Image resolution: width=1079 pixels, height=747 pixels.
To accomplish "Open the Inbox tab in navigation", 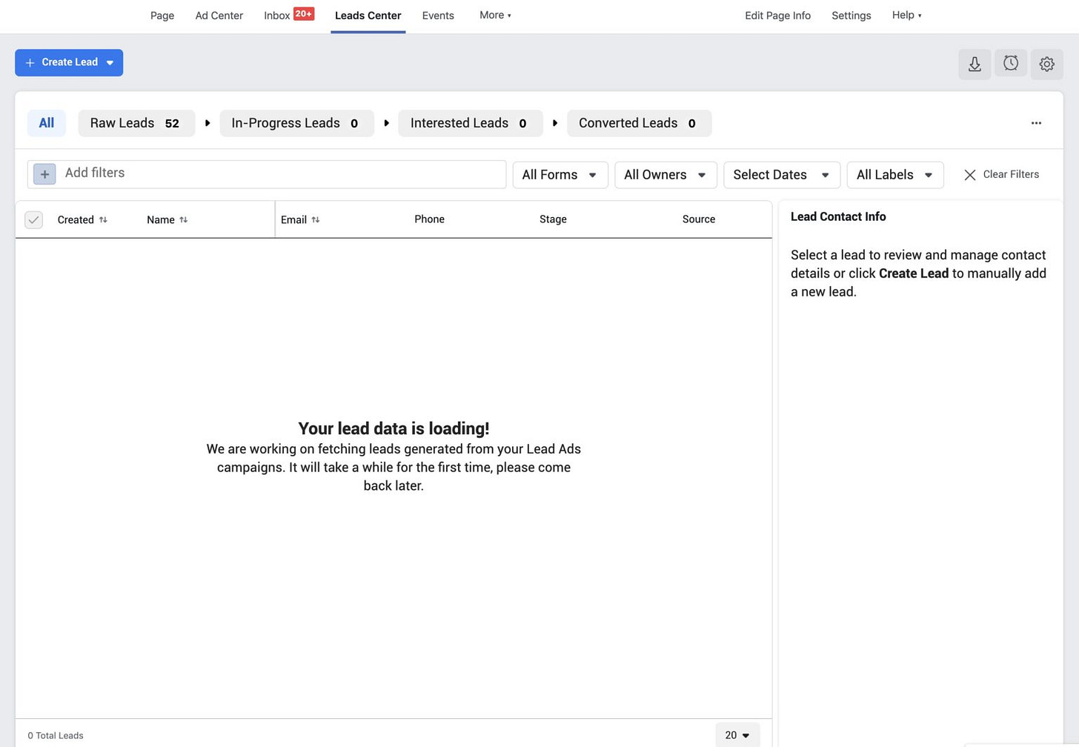I will point(277,16).
